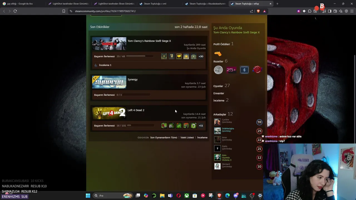Open Brave Leo AI sparkle icon
This screenshot has width=356, height=200.
click(x=341, y=11)
